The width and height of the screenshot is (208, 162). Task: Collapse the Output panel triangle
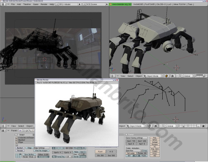(x=16, y=135)
